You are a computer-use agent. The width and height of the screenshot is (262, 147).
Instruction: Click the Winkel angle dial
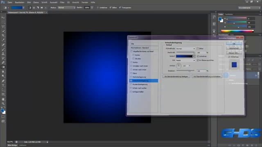click(178, 66)
